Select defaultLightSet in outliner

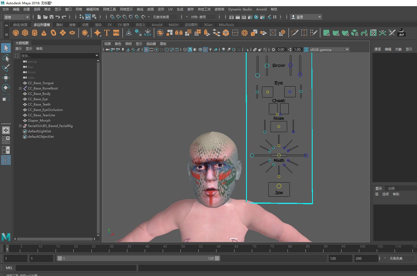pyautogui.click(x=39, y=131)
